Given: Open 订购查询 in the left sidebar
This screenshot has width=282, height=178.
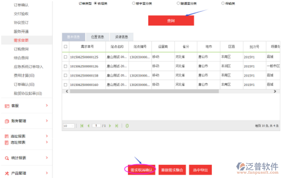Looking at the screenshot, I should coord(21,49).
